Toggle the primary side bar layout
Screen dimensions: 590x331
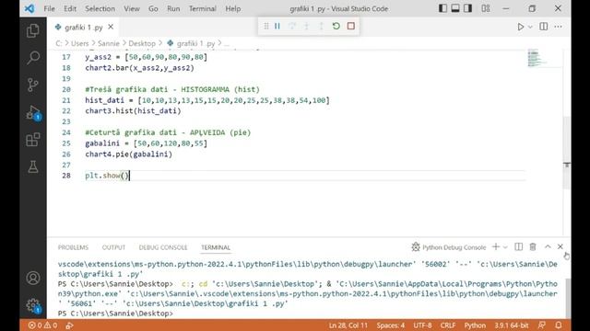pyautogui.click(x=442, y=8)
